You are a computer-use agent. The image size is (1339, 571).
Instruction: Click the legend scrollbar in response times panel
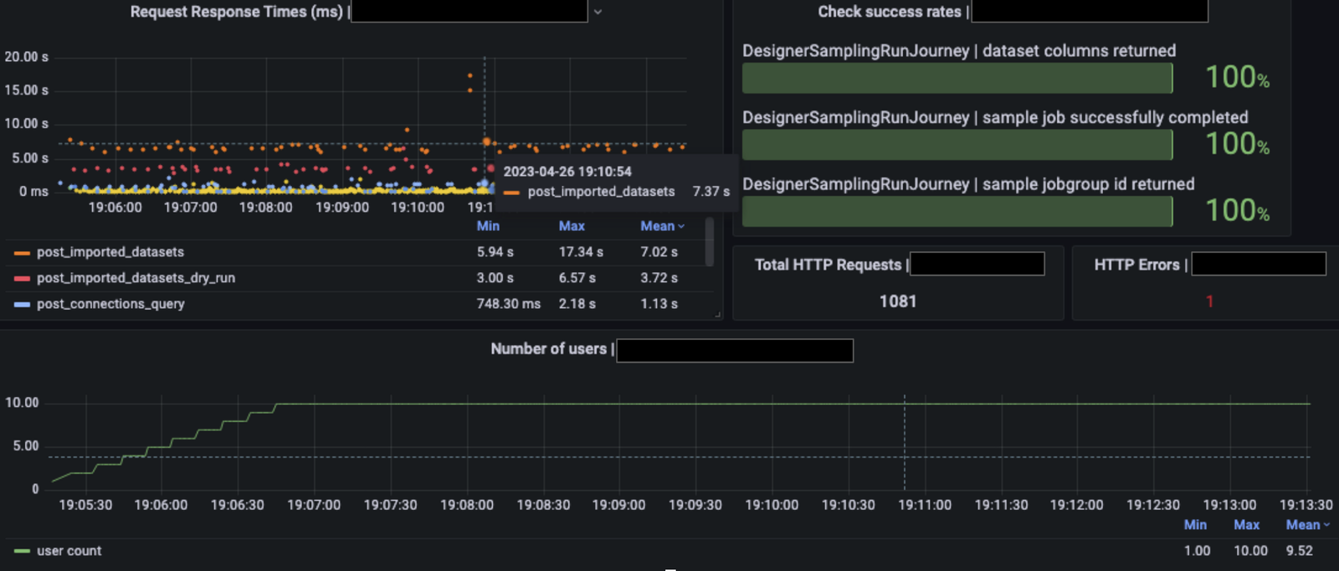coord(710,242)
